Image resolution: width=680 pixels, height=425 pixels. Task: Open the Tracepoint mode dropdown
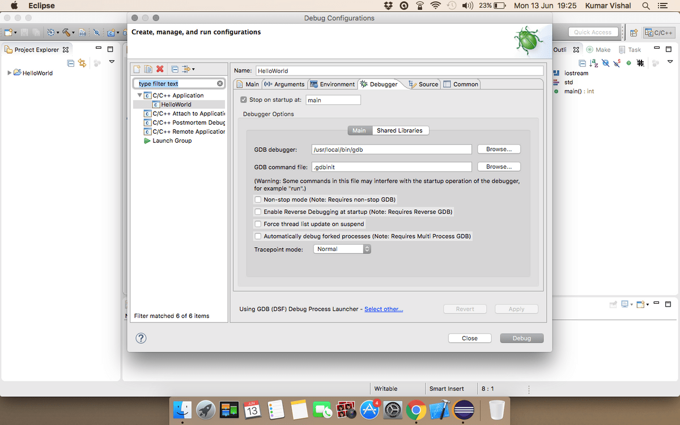point(342,249)
